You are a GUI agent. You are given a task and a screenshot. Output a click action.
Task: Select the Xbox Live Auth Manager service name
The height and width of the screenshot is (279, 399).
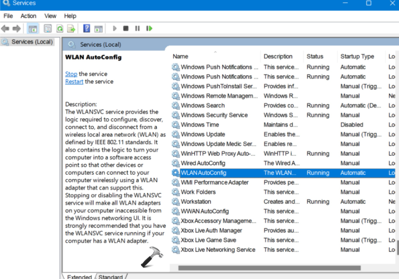coord(211,231)
